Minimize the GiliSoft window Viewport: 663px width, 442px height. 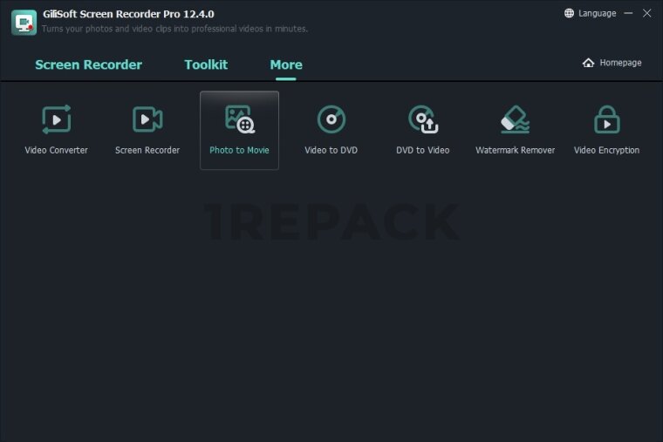(x=627, y=13)
